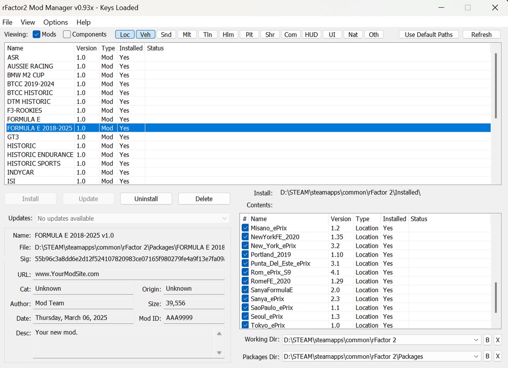This screenshot has width=508, height=368.
Task: Expand the Working Dir dropdown
Action: coord(476,340)
